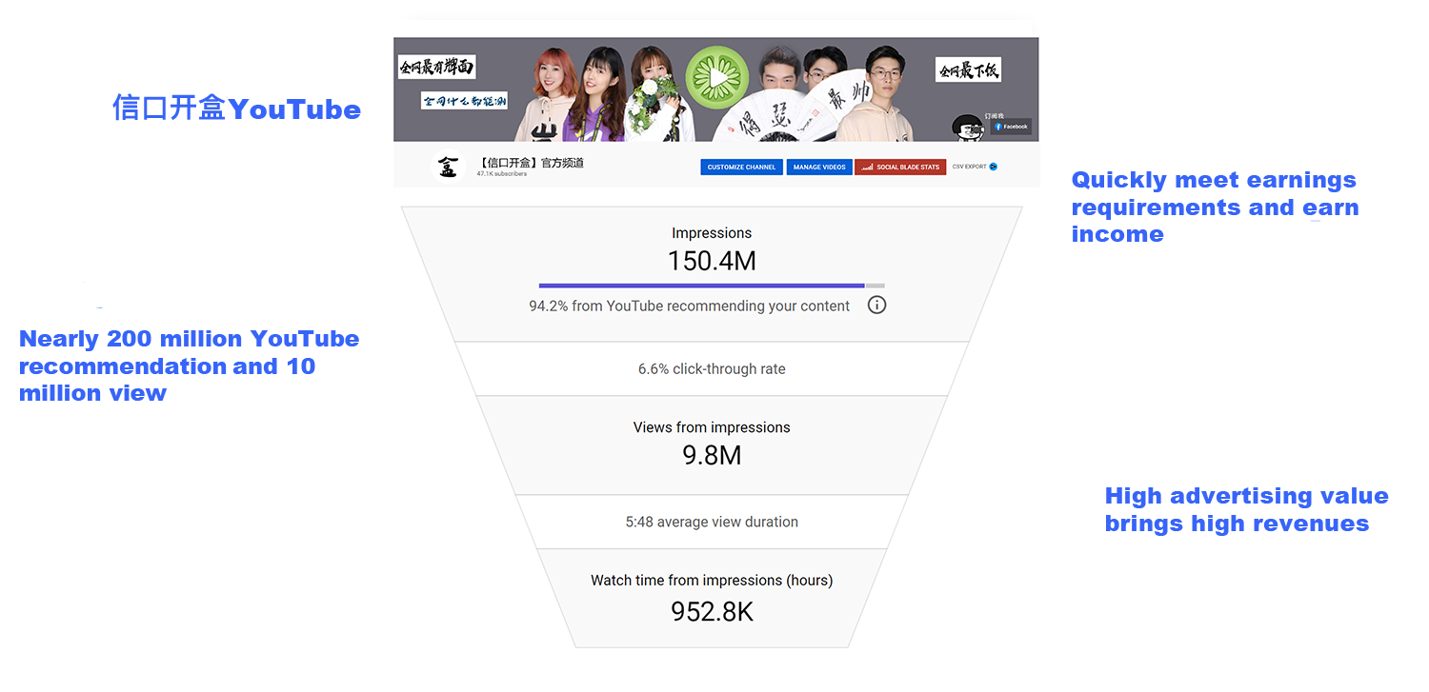Click the Views from impressions 9.8M value
This screenshot has height=692, width=1429.
coord(712,455)
